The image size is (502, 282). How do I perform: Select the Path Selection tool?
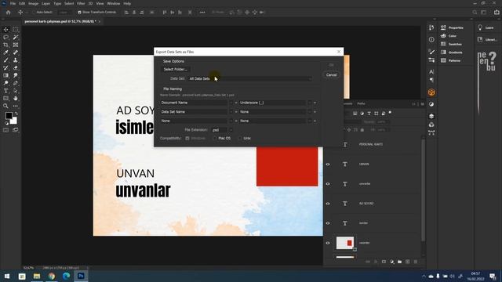point(16,91)
